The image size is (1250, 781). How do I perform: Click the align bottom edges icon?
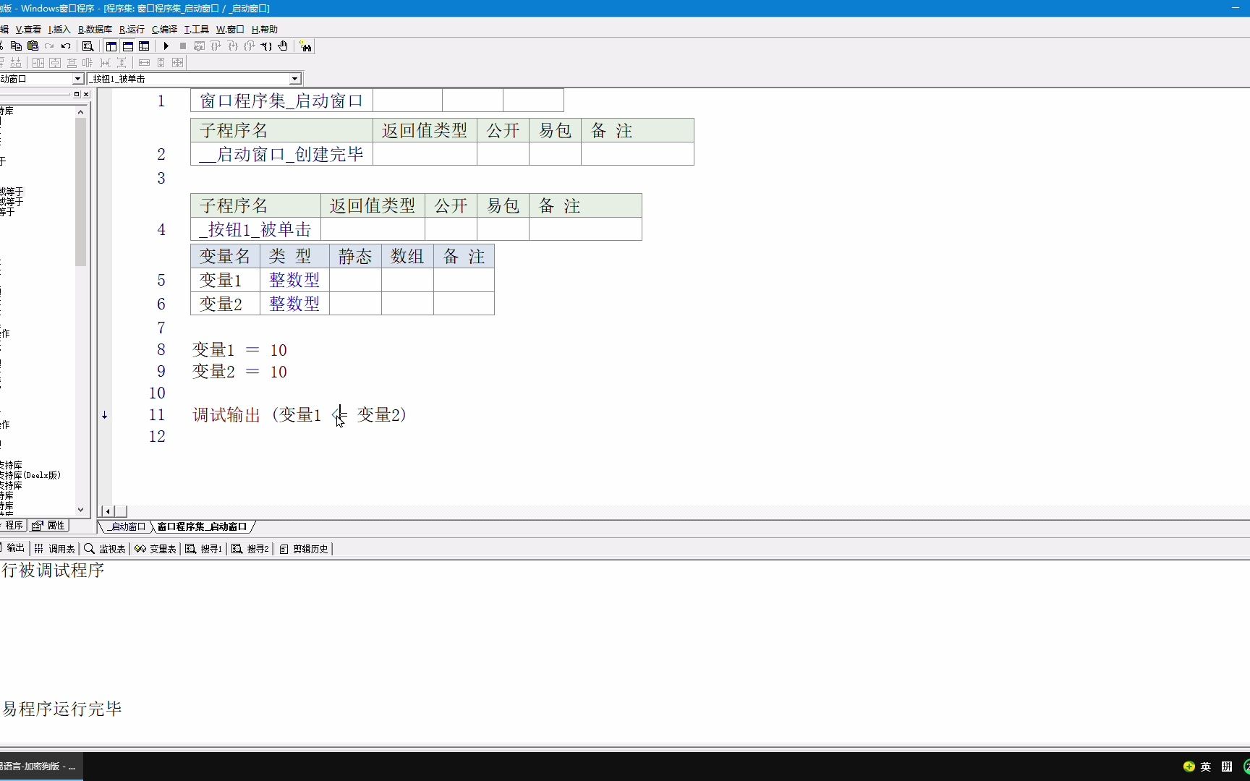coord(16,62)
